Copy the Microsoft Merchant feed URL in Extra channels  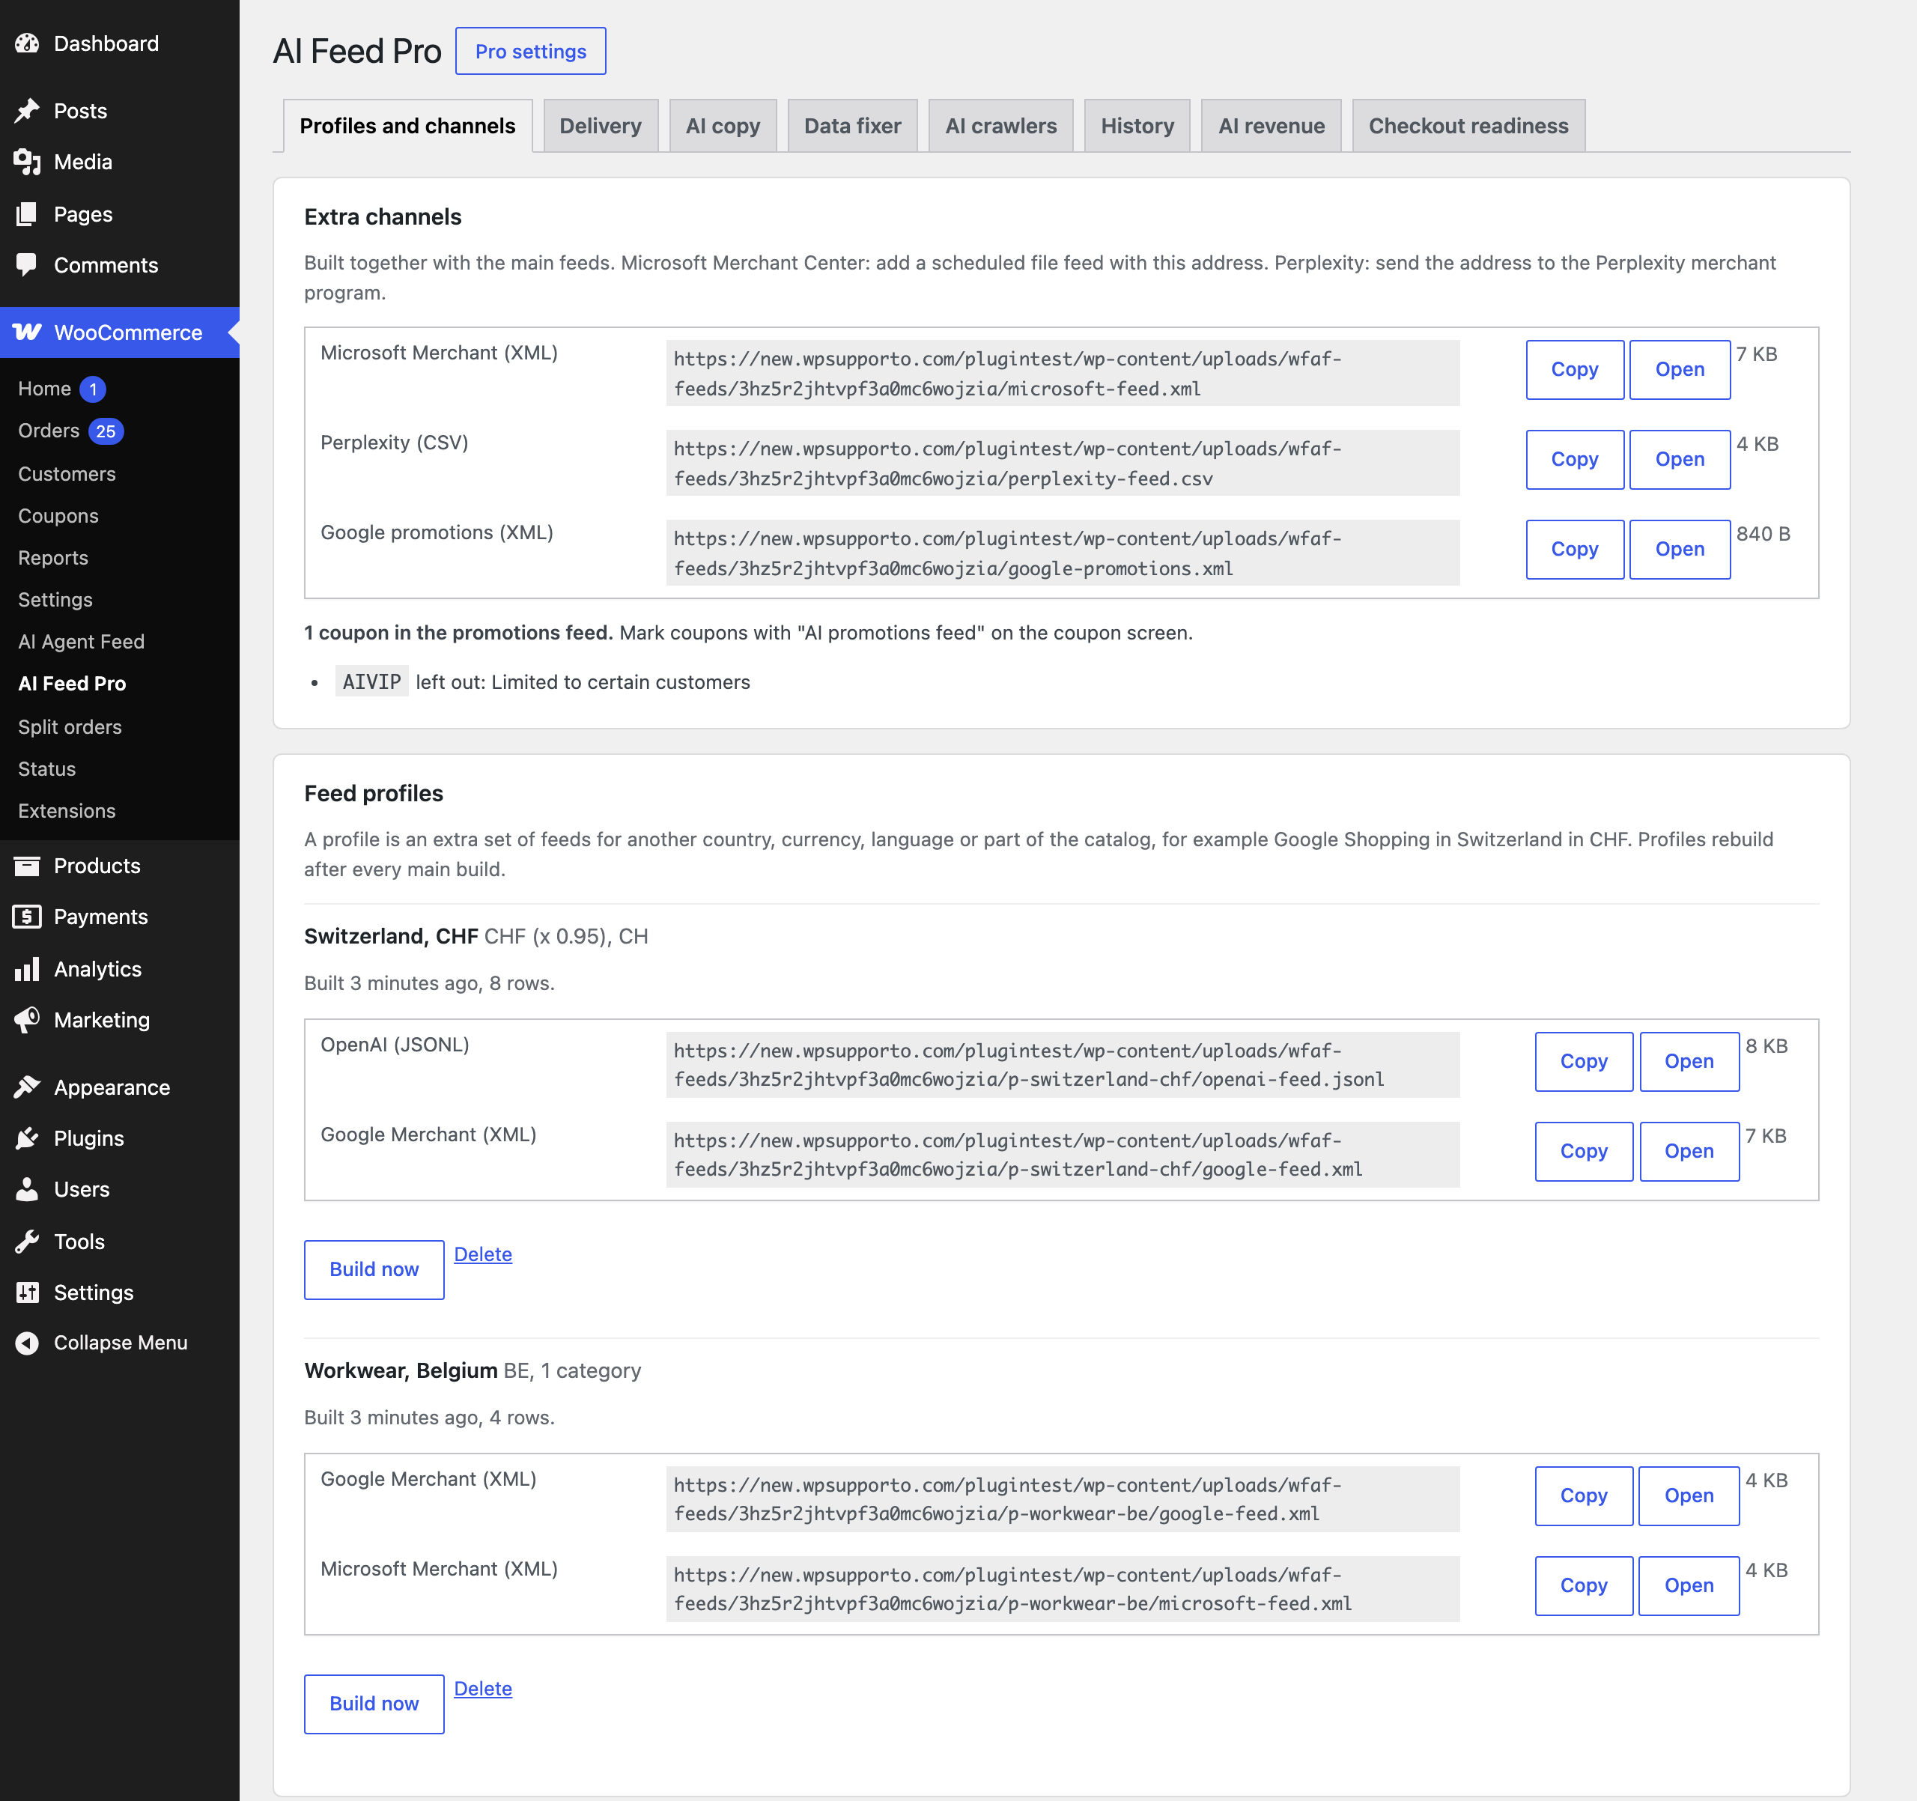1574,369
